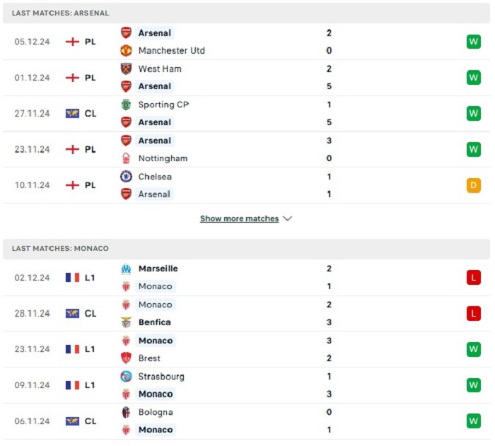
Task: Expand the Show more matches chevron
Action: 287,218
